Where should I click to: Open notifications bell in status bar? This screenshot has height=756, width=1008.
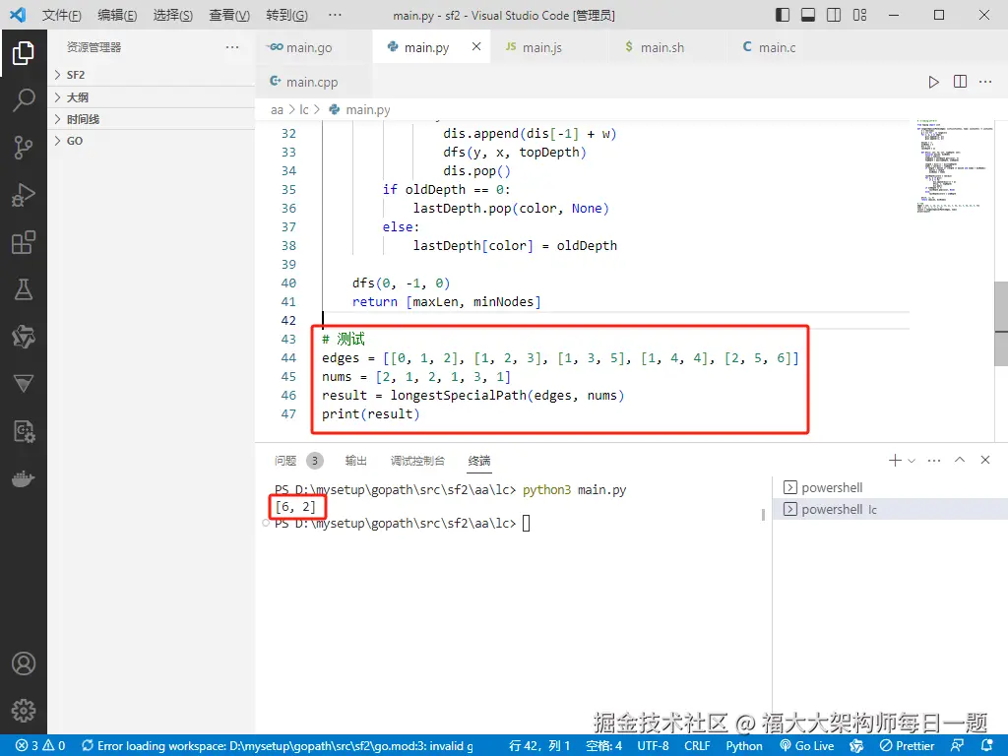tap(987, 745)
